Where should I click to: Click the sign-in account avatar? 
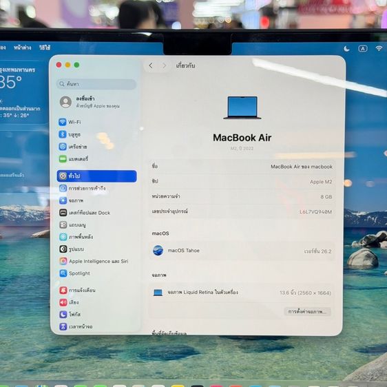(x=65, y=102)
